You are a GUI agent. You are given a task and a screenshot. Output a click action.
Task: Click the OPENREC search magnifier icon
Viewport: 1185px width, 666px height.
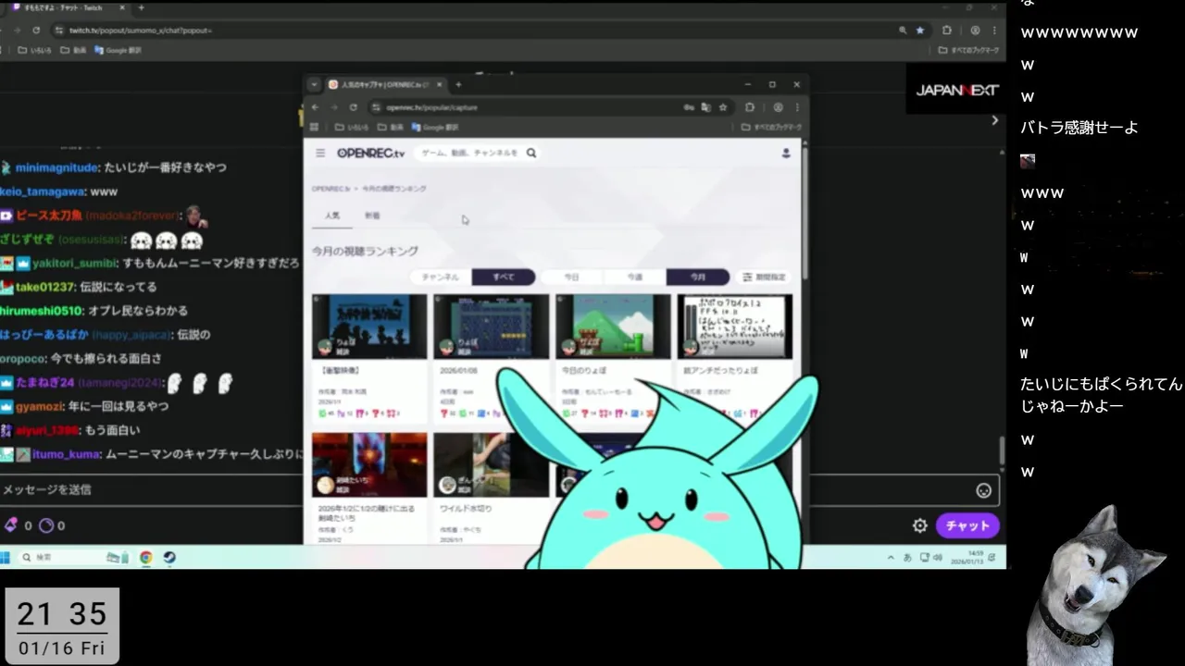point(531,153)
